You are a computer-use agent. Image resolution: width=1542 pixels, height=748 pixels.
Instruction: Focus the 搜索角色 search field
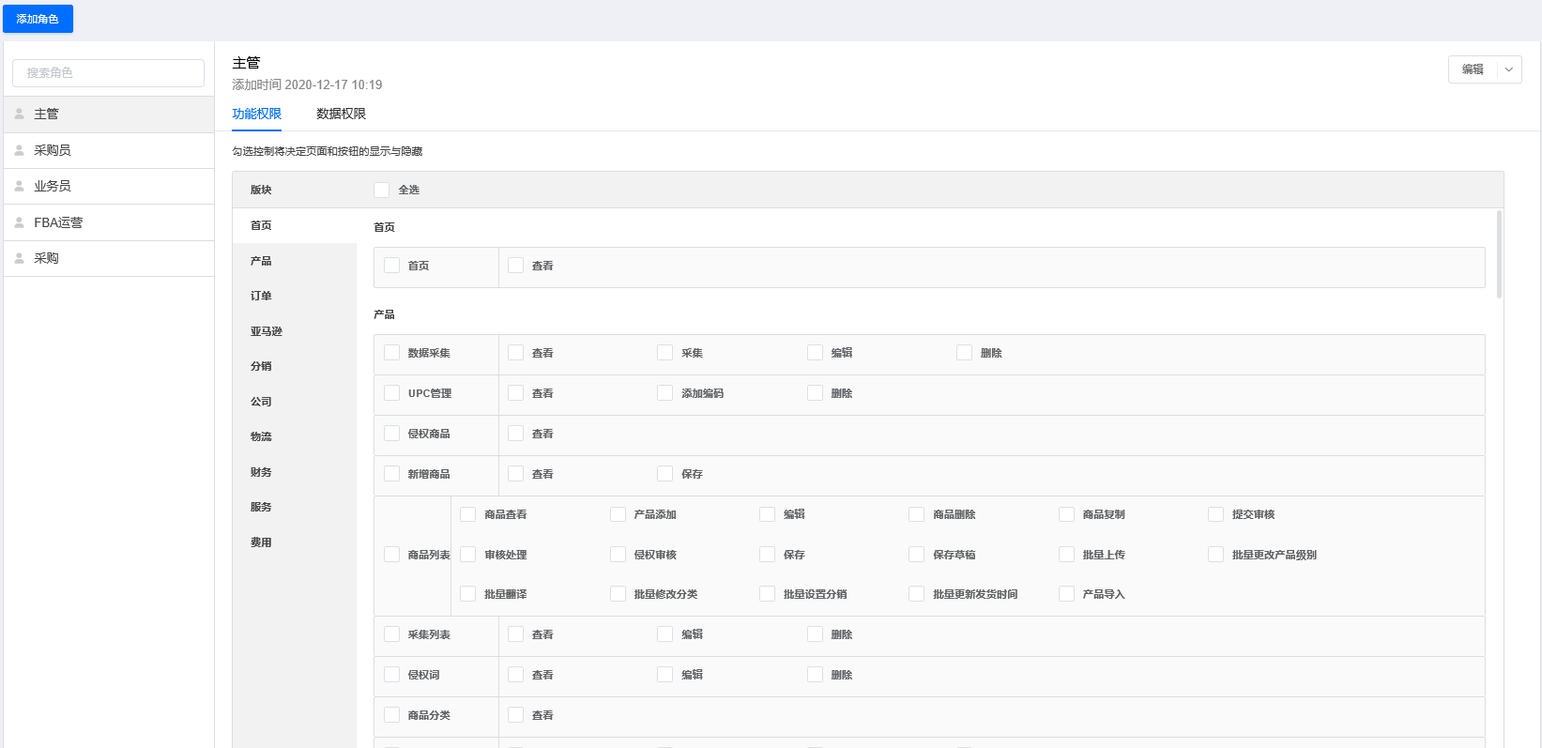[108, 73]
